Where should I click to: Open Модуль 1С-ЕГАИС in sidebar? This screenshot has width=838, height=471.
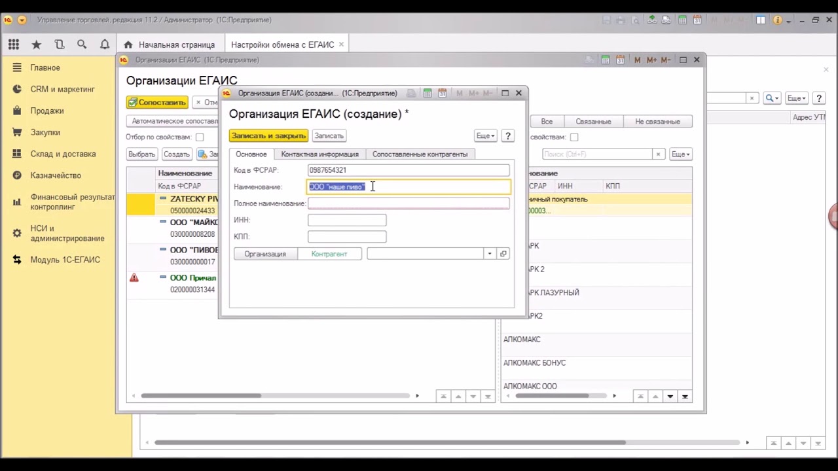(65, 260)
